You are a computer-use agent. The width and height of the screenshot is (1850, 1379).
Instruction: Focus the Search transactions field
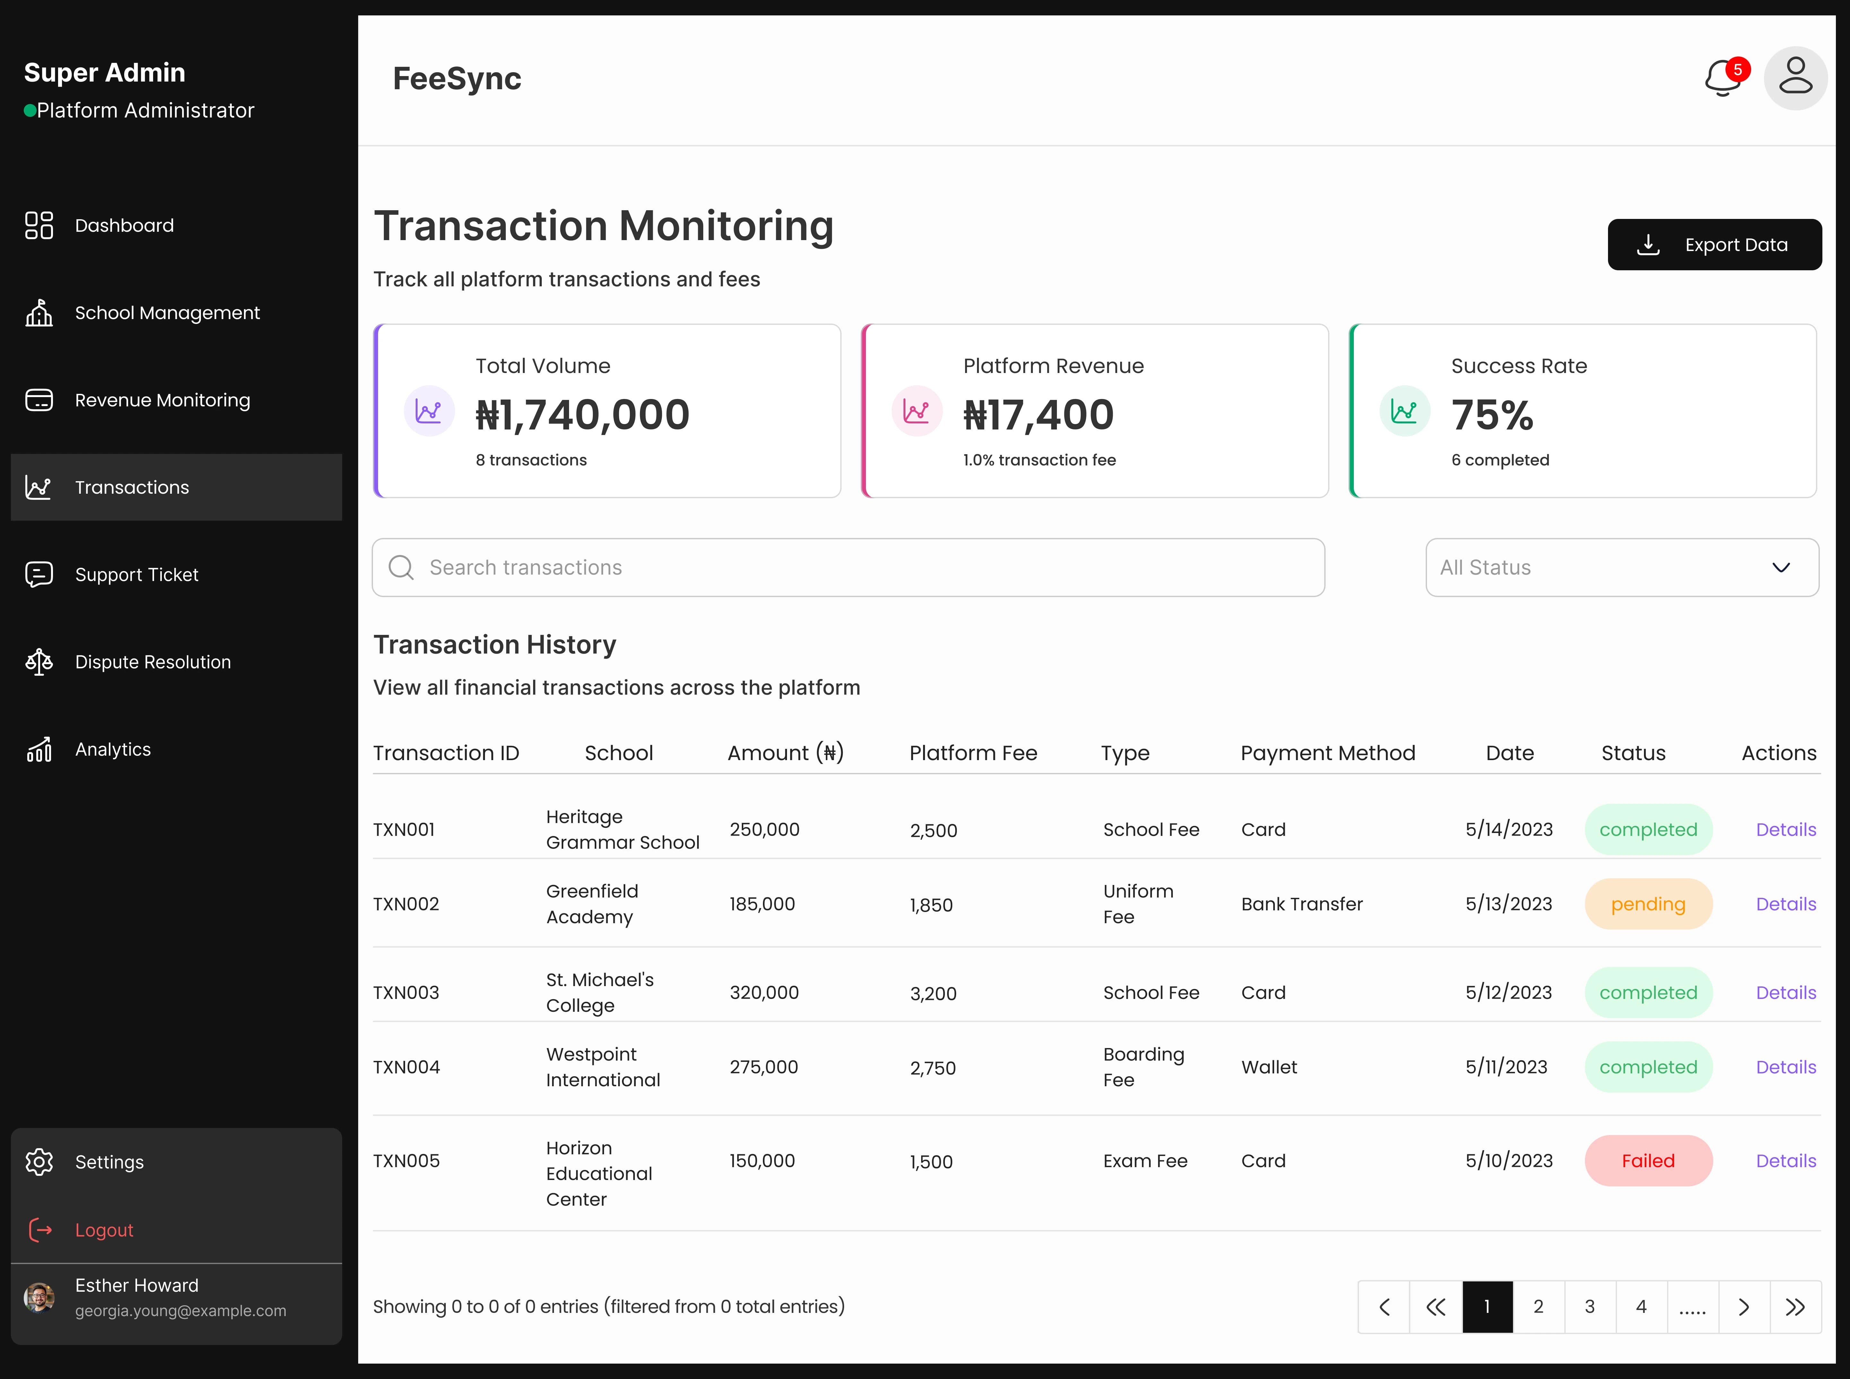(848, 568)
